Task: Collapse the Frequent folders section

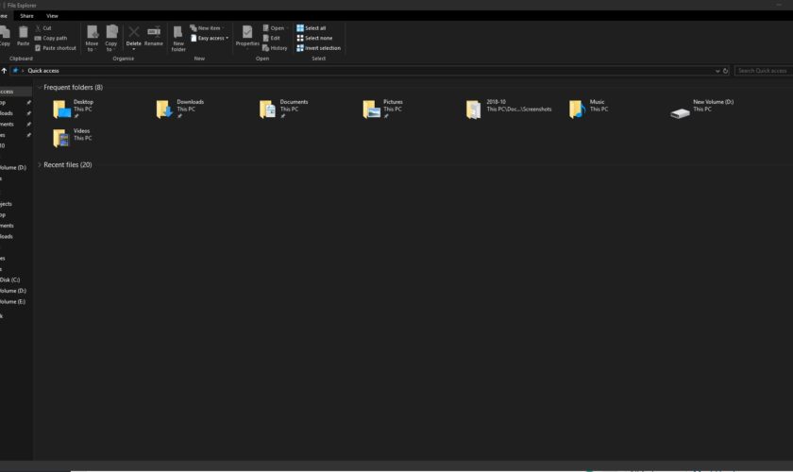Action: [40, 88]
